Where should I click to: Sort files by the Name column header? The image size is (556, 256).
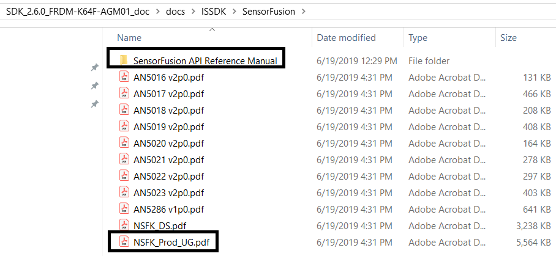click(x=129, y=38)
